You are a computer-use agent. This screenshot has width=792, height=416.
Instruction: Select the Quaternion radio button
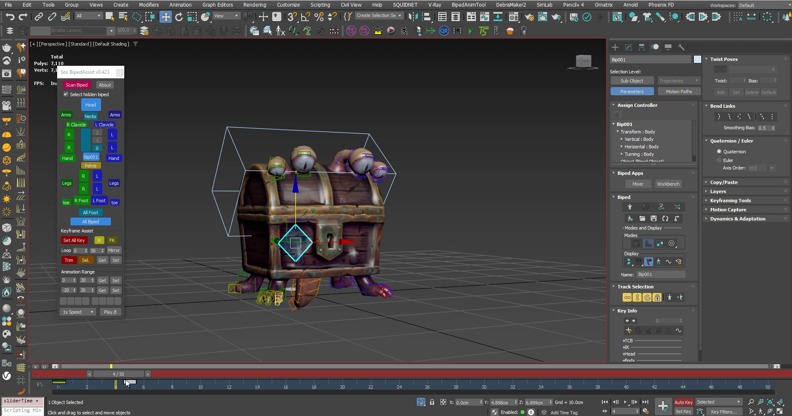point(719,152)
